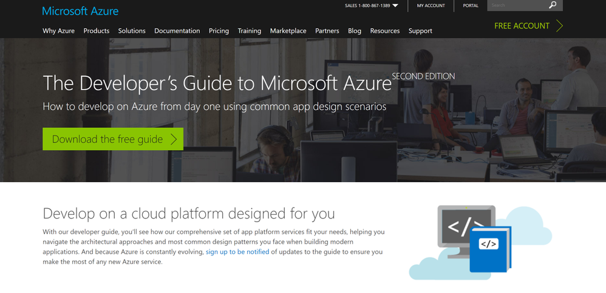Open the Solutions menu
This screenshot has width=606, height=293.
132,31
